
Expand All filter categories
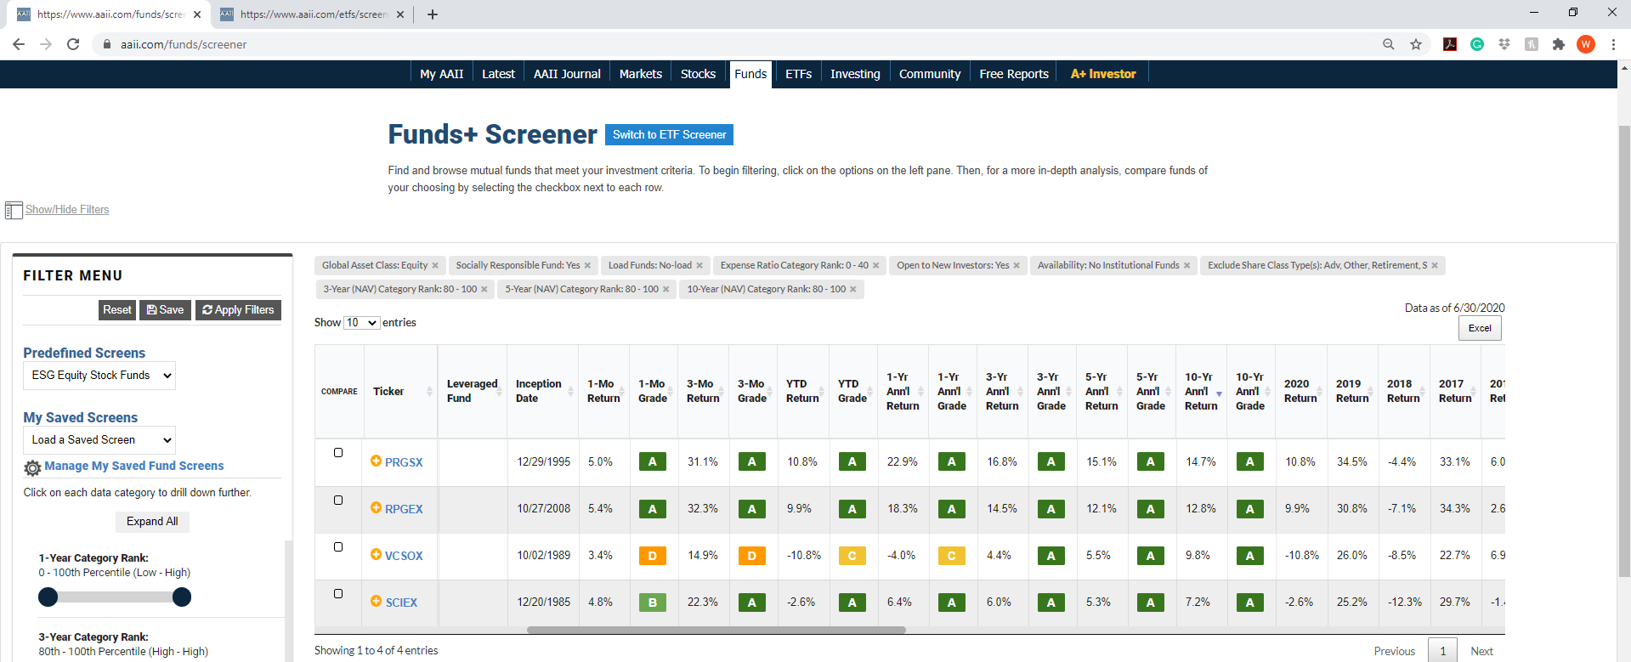(152, 522)
